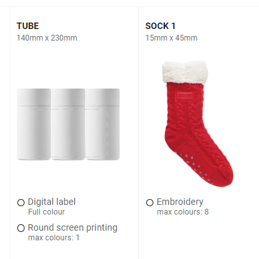Click the max colours: 1 subtext
The height and width of the screenshot is (259, 259).
53,238
